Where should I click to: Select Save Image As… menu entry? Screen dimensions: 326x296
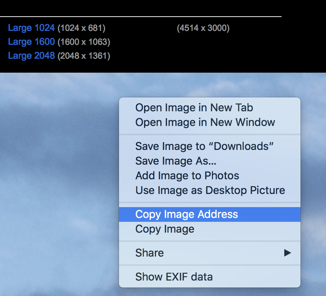[210, 161]
